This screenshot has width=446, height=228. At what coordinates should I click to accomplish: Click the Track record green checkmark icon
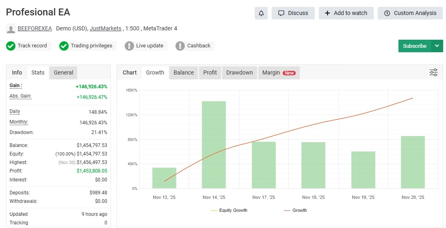pos(11,46)
